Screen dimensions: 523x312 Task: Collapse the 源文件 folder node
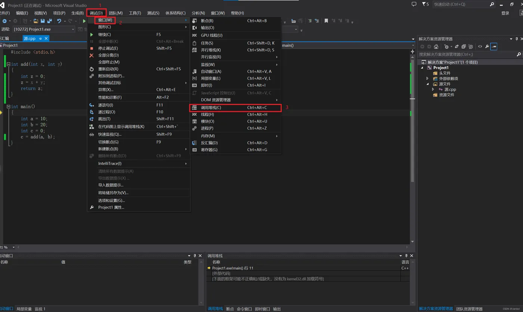(x=428, y=84)
